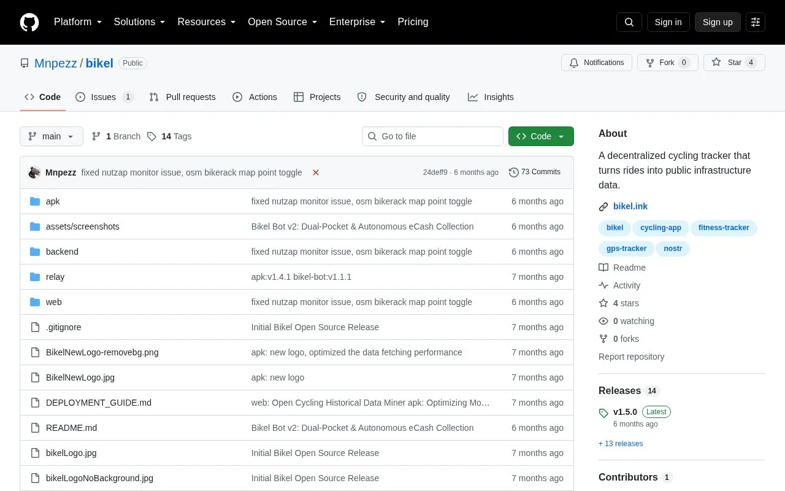Open the green Code dropdown button
This screenshot has height=491, width=785.
point(541,136)
